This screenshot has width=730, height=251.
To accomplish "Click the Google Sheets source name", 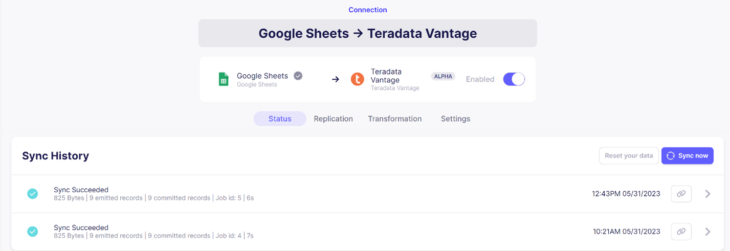I will (x=262, y=76).
